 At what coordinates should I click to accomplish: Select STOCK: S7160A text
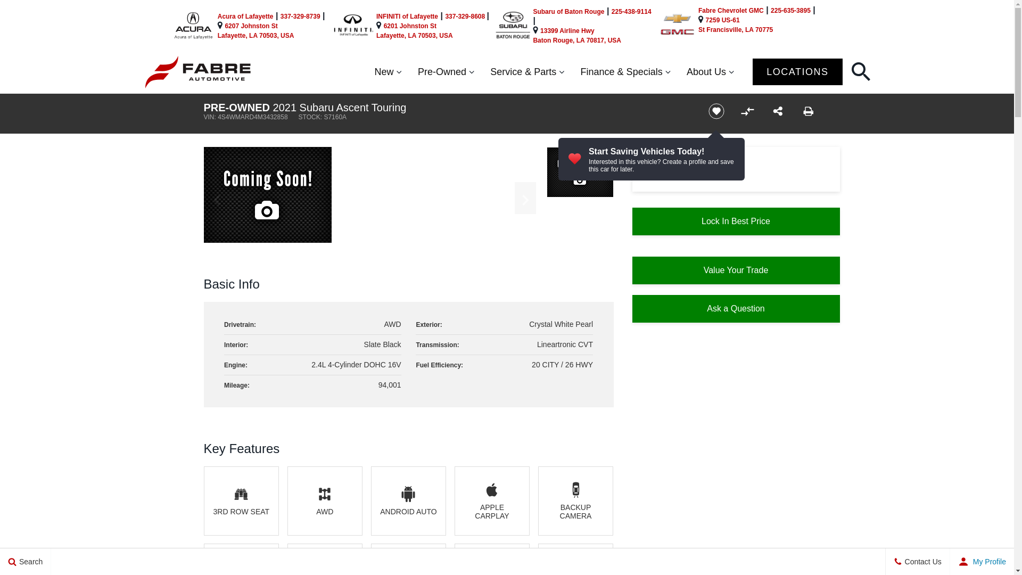322,117
